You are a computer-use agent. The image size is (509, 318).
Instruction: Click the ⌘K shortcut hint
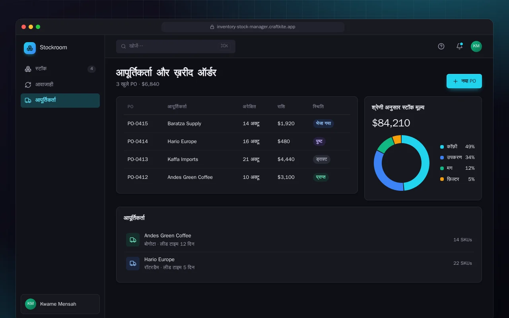[224, 46]
